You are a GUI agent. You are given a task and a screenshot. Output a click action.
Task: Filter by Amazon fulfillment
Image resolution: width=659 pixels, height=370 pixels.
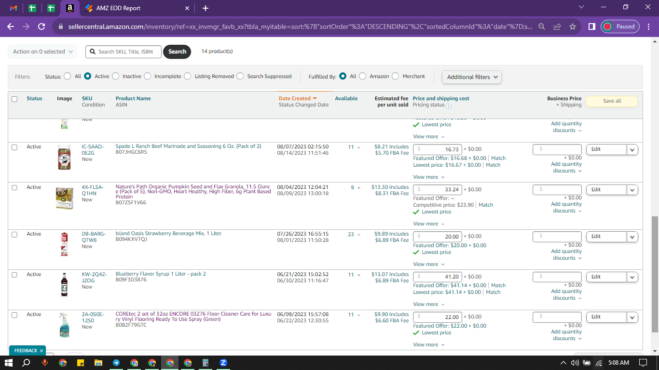[362, 76]
